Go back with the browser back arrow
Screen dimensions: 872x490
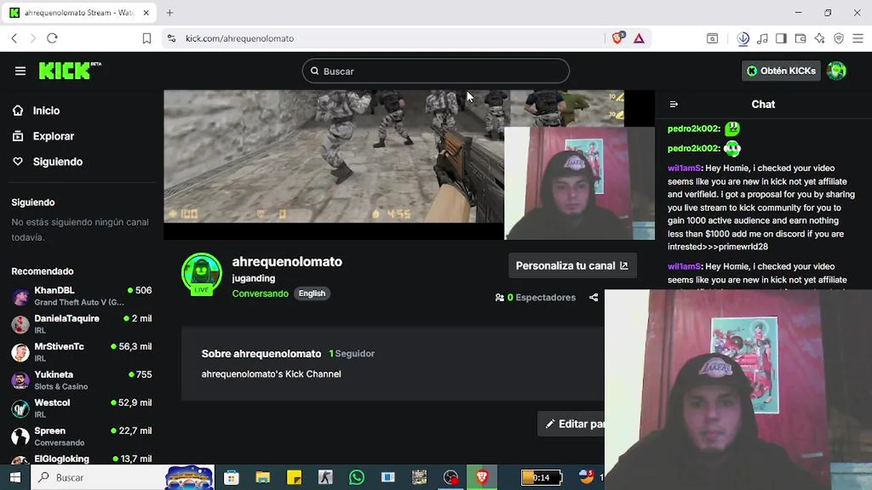tap(14, 38)
